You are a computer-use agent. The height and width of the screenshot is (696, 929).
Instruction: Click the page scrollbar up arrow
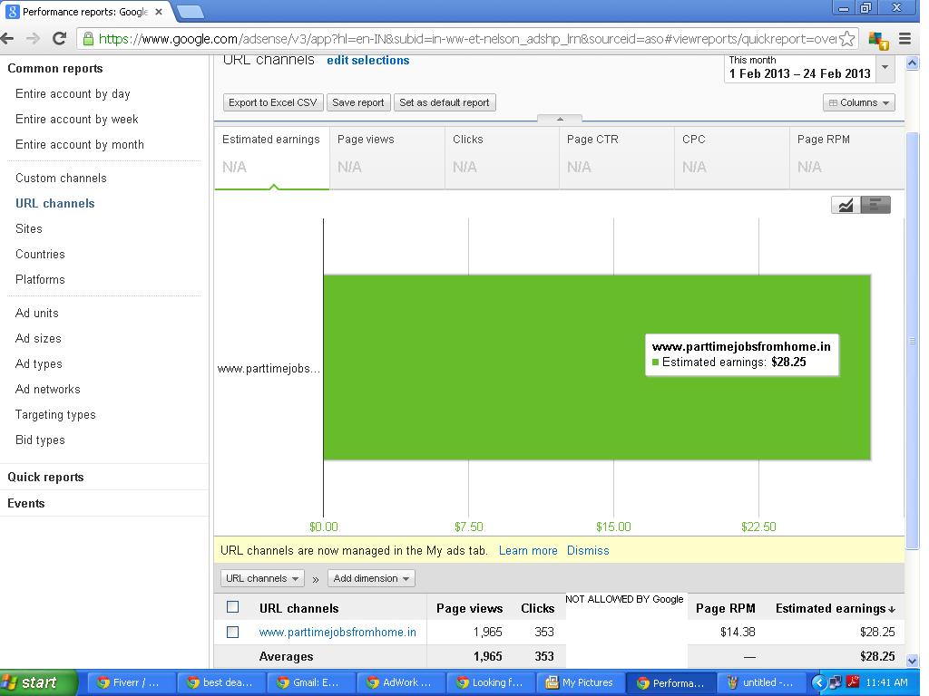pos(913,63)
